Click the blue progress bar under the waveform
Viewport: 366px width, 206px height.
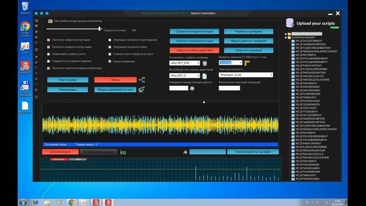(161, 145)
